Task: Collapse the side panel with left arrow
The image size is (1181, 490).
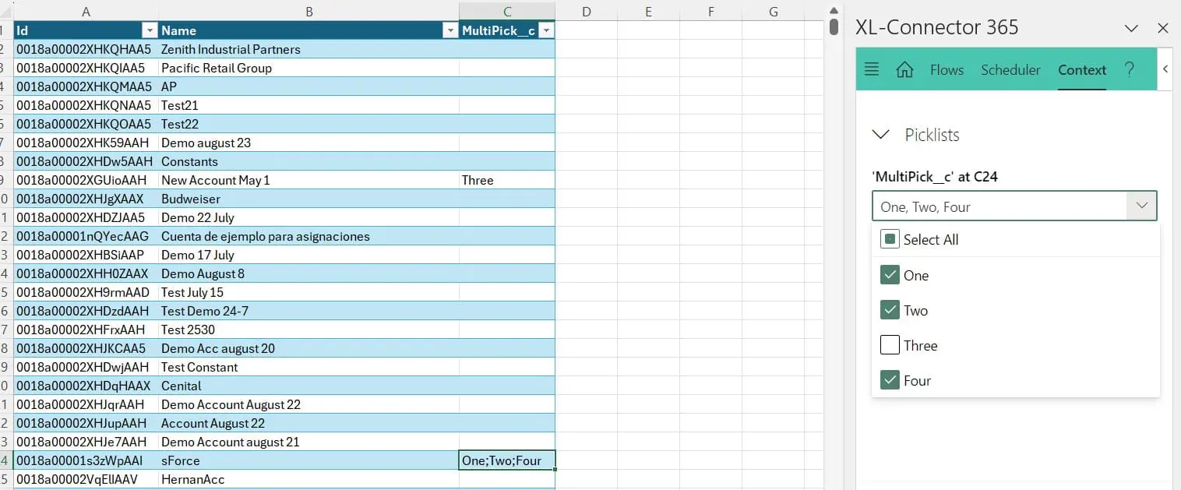Action: (x=1165, y=69)
